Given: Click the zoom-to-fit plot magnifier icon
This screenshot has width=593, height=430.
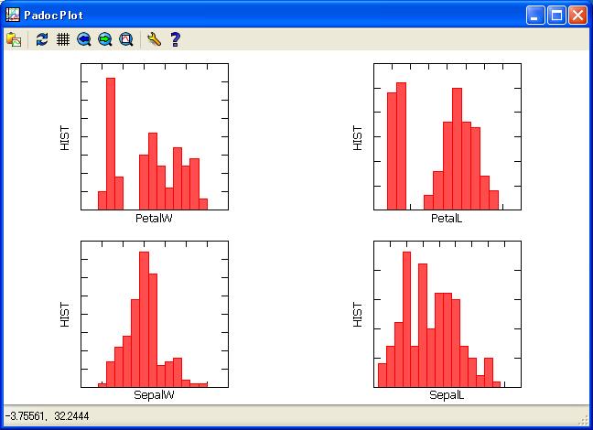Looking at the screenshot, I should click(x=126, y=39).
